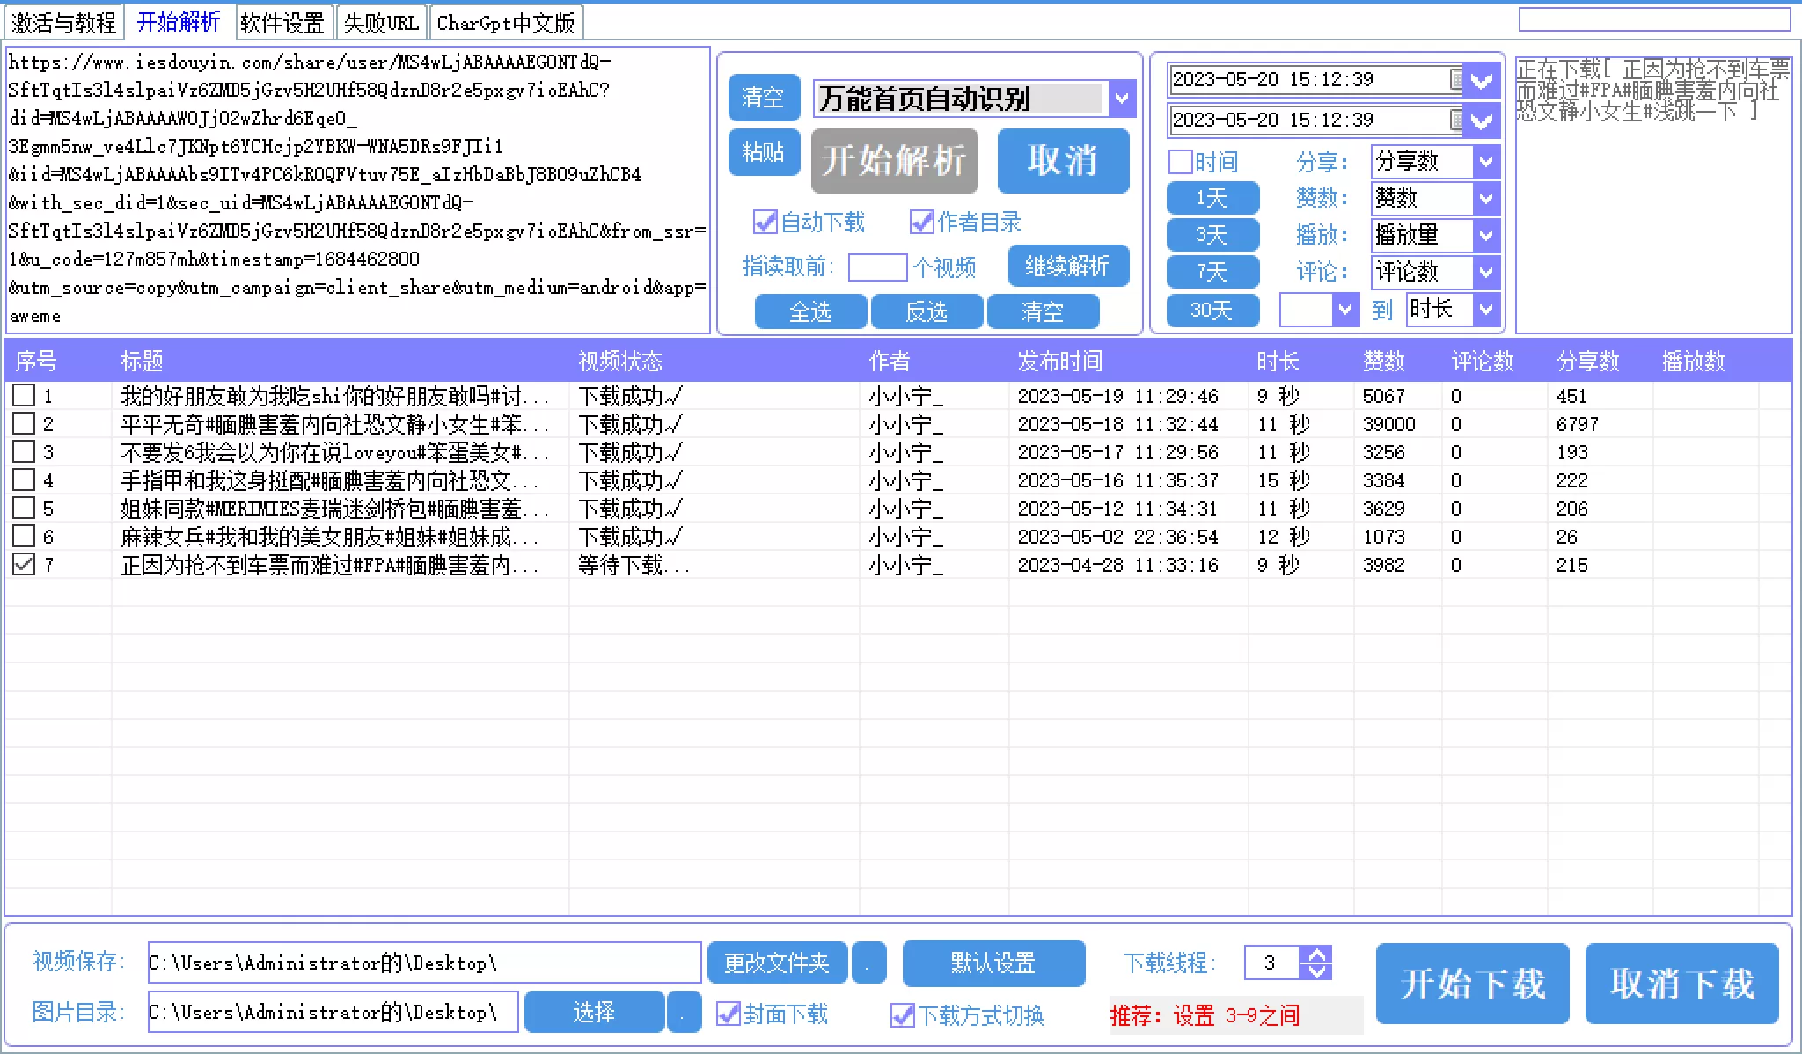Expand the 万能首页自动识别 dropdown

tap(1122, 99)
